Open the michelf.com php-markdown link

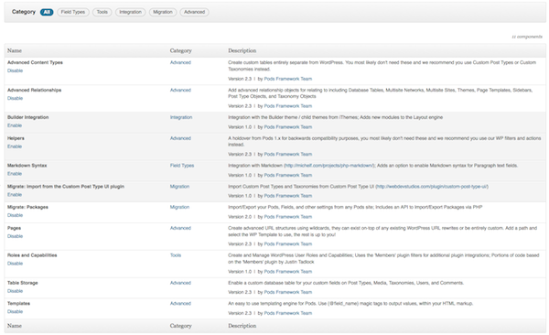[329, 166]
